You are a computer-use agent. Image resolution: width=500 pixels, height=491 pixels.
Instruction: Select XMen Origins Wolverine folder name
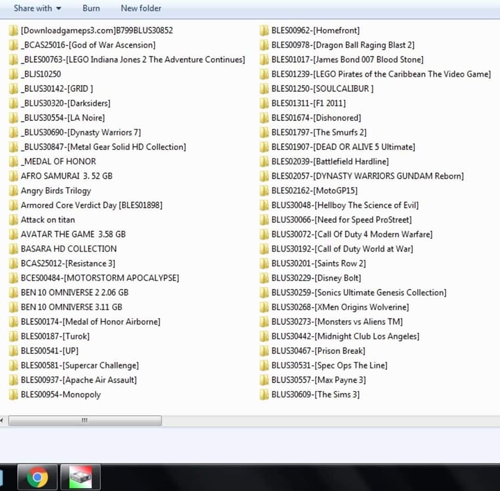point(340,307)
